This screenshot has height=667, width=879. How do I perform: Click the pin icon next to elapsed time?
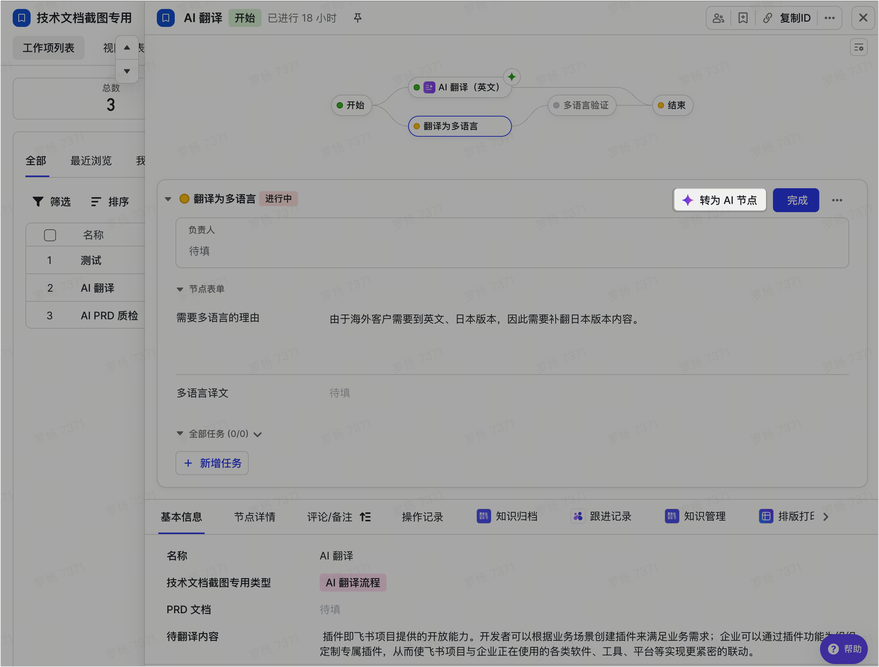tap(357, 18)
